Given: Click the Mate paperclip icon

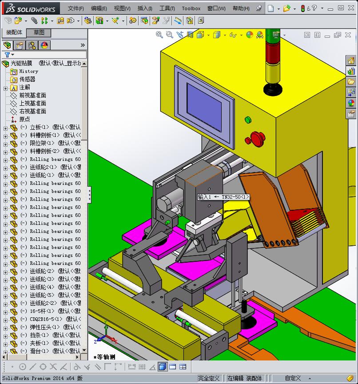Looking at the screenshot, I should click(34, 20).
